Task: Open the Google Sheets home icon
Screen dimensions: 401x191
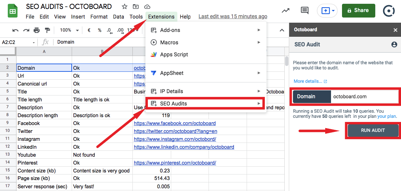Action: [x=13, y=11]
